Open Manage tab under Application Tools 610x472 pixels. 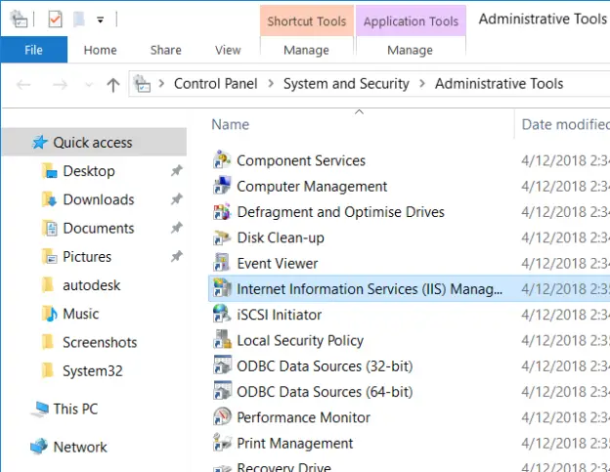(x=410, y=50)
